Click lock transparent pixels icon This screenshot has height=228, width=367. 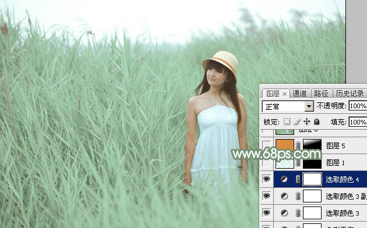287,122
